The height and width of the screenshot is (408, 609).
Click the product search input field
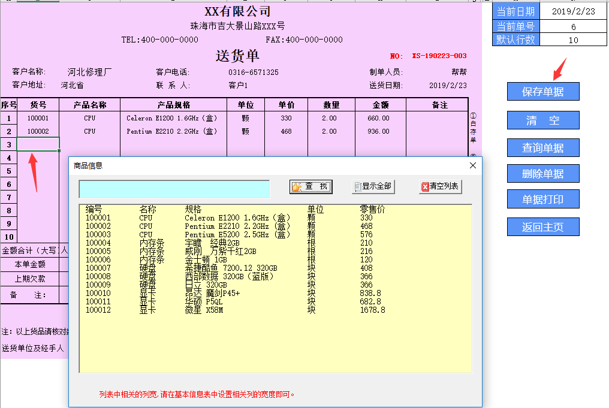(174, 189)
